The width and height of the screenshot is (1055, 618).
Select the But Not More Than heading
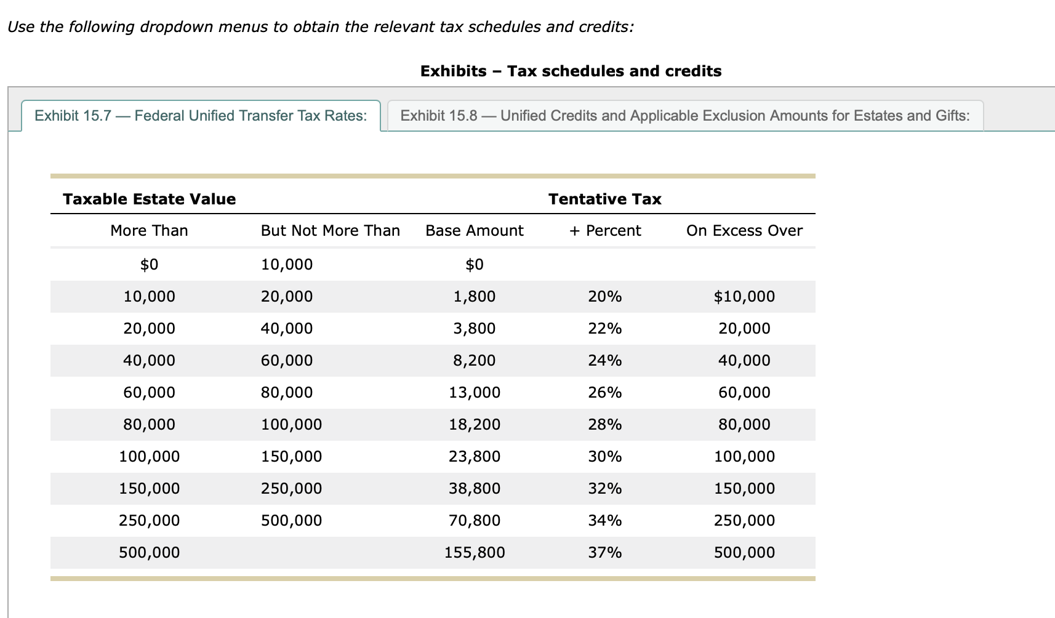331,230
